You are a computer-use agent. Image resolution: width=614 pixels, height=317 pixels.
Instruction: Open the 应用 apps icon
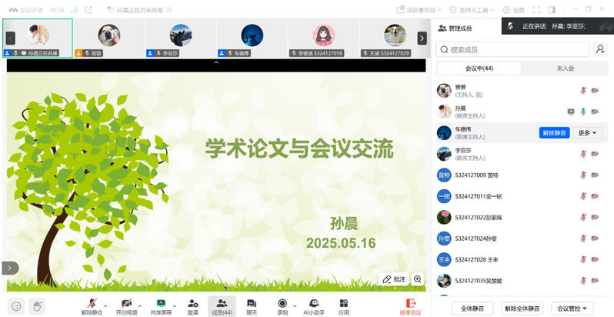pyautogui.click(x=343, y=305)
